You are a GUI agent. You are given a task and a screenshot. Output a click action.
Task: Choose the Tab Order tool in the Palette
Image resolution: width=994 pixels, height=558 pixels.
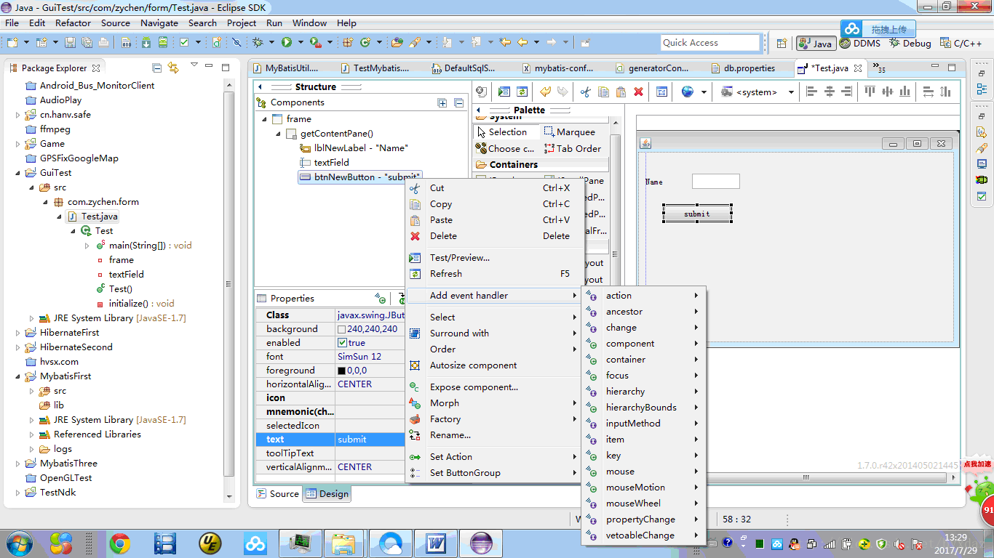[573, 148]
